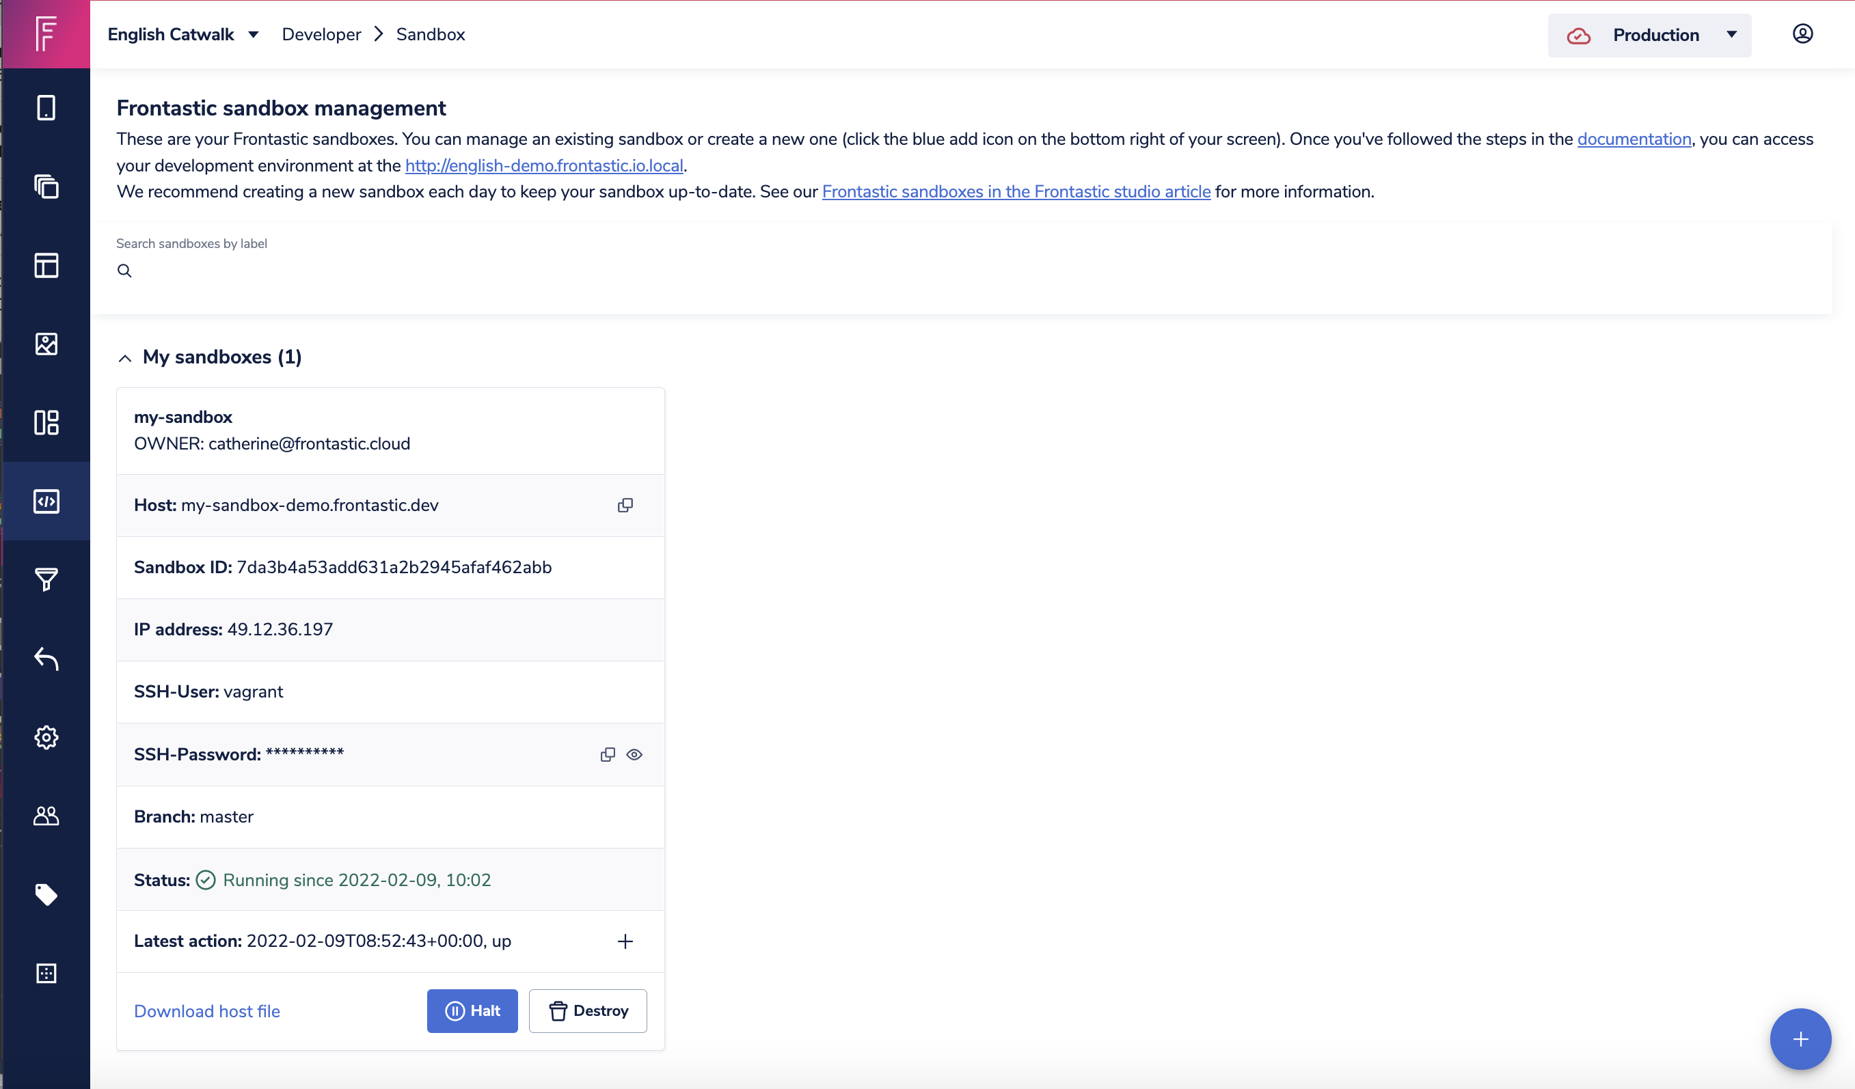The width and height of the screenshot is (1855, 1089).
Task: Open the English Catwalk project dropdown
Action: tap(183, 34)
